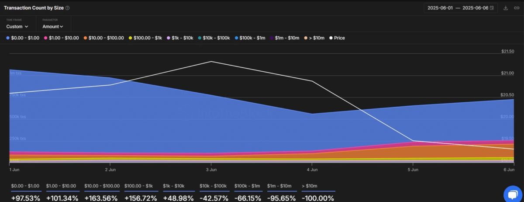Image resolution: width=524 pixels, height=202 pixels.
Task: Click the help icon beside Transaction Count by Size
Action: pyautogui.click(x=67, y=8)
